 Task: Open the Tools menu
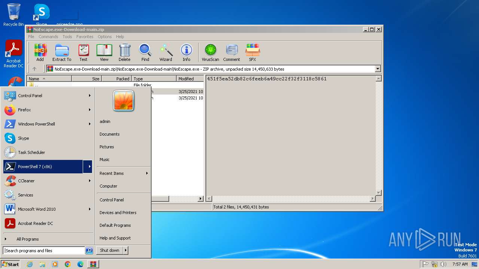[67, 37]
